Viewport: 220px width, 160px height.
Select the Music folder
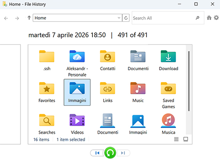[x=138, y=92]
